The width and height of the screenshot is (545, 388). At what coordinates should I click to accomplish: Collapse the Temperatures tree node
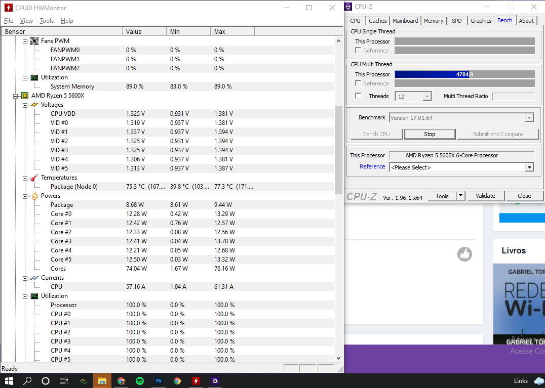[25, 178]
